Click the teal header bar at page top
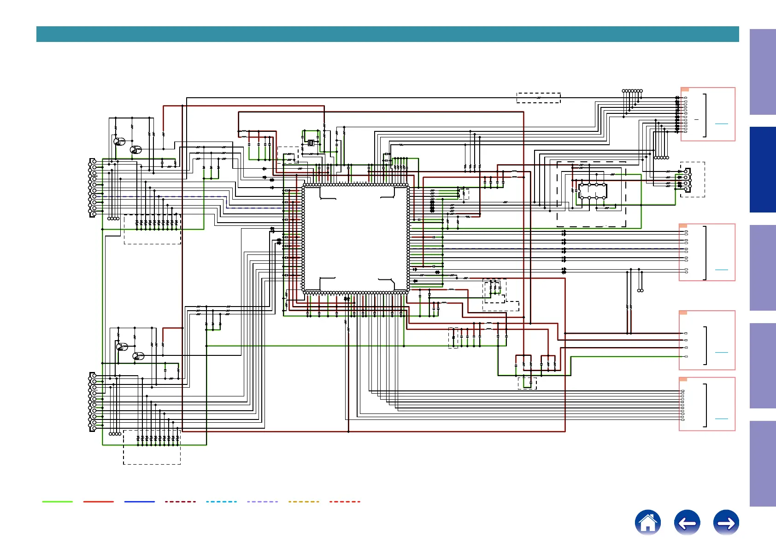Image resolution: width=776 pixels, height=549 pixels. point(388,34)
